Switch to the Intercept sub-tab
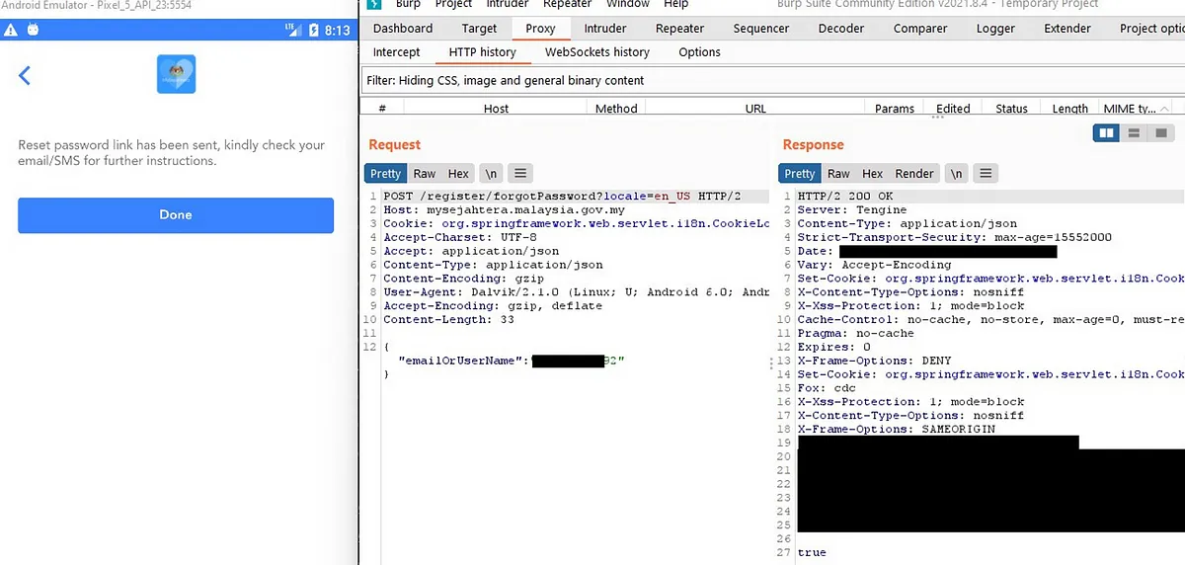Viewport: 1185px width, 565px height. [397, 52]
